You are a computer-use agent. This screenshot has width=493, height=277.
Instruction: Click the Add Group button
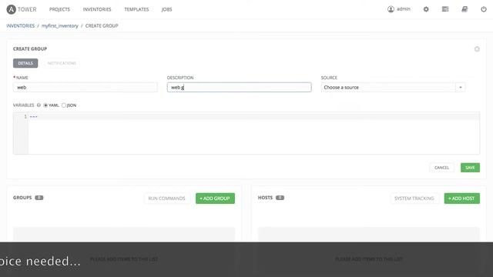click(215, 199)
